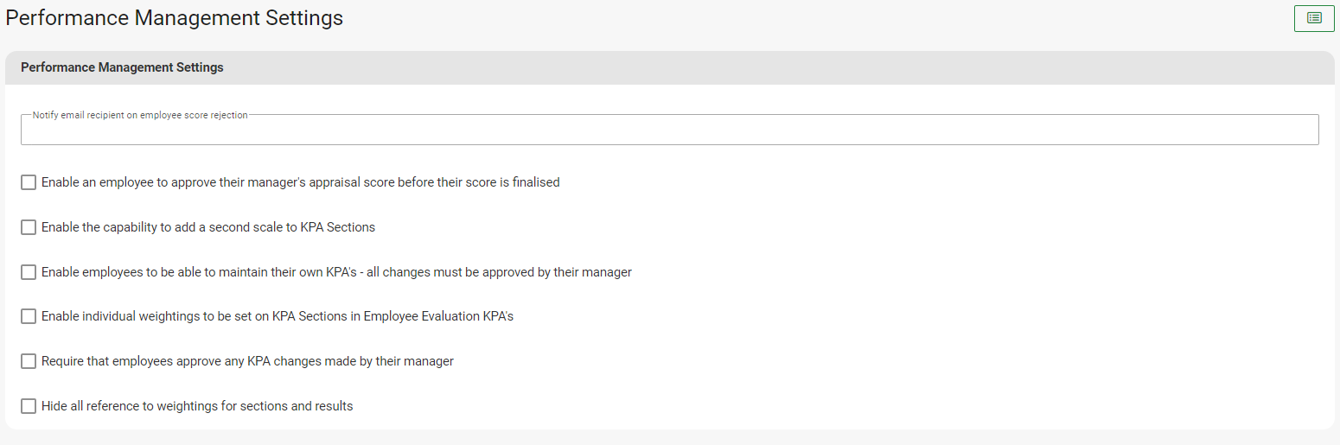
Task: Check Require employees approve KPA changes
Action: tap(29, 361)
